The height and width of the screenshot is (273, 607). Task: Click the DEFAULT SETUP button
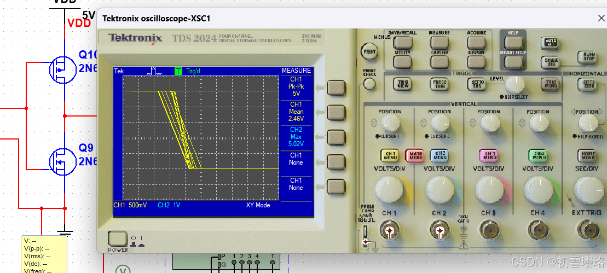tap(513, 62)
